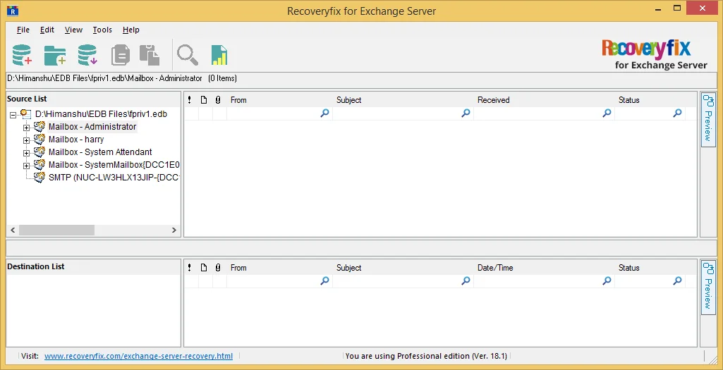Click the Source List scrollbar right arrow
Screen dimensions: 723x370
pos(174,230)
